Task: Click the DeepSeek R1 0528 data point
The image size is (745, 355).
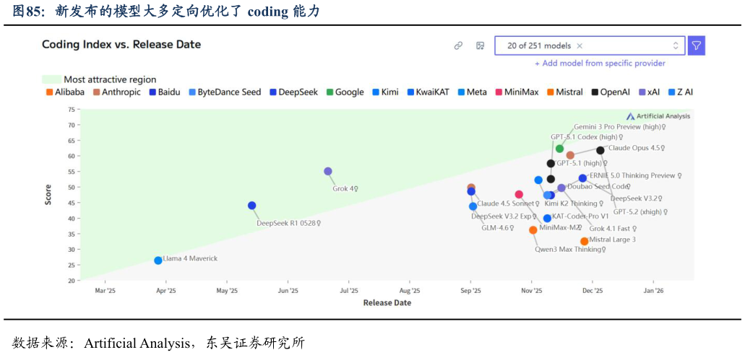Action: click(252, 206)
